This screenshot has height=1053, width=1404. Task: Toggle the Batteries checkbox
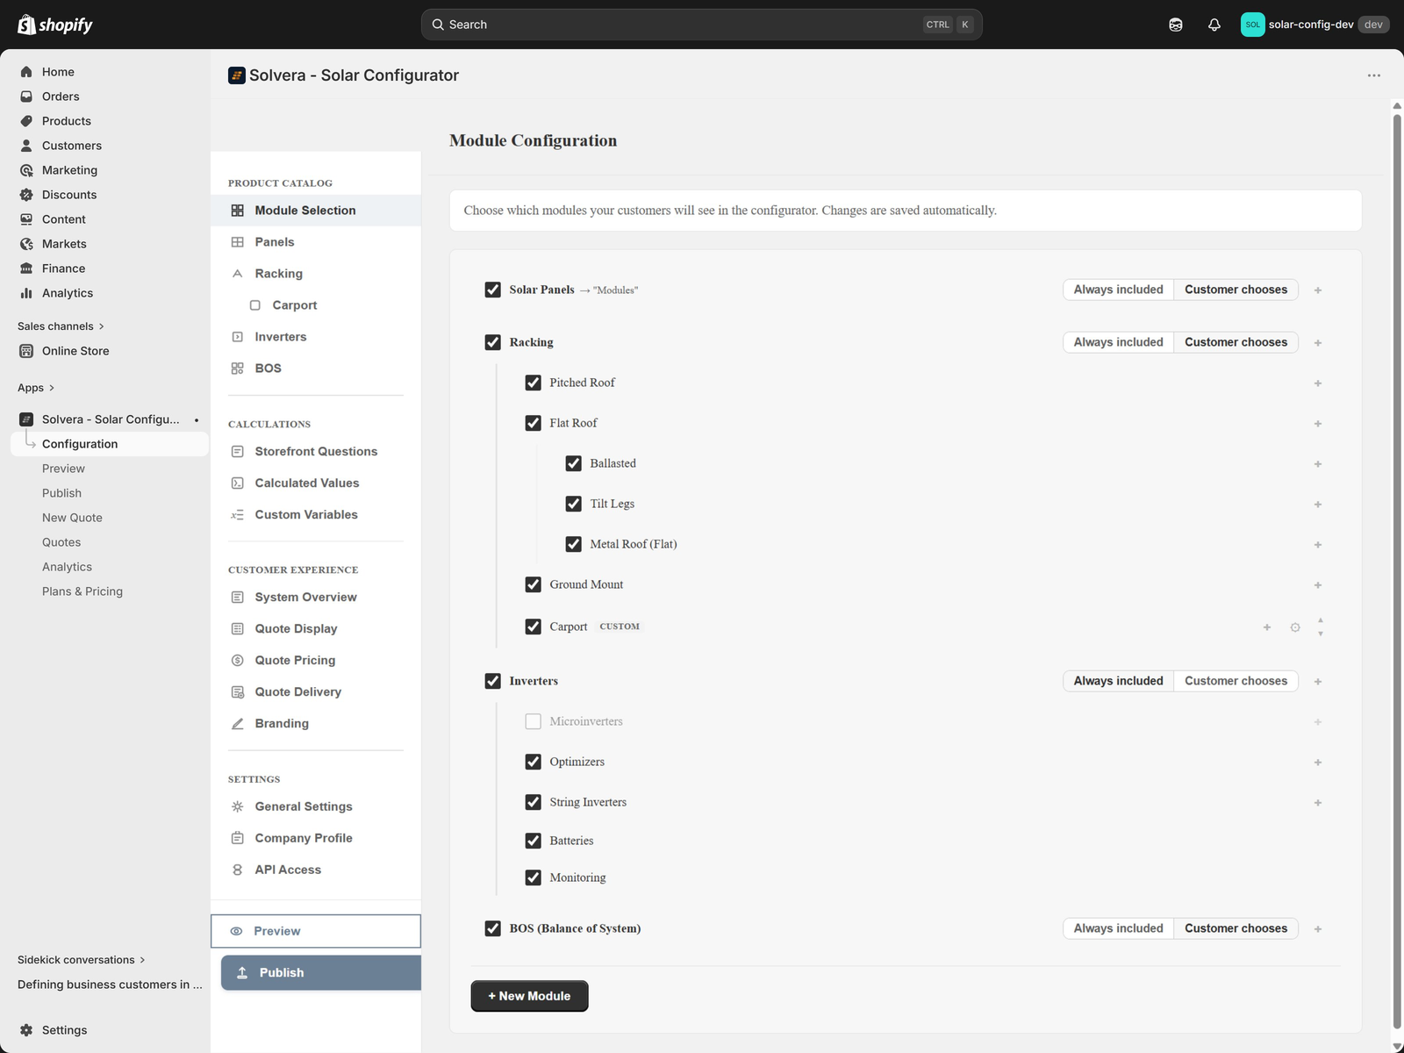[x=534, y=841]
